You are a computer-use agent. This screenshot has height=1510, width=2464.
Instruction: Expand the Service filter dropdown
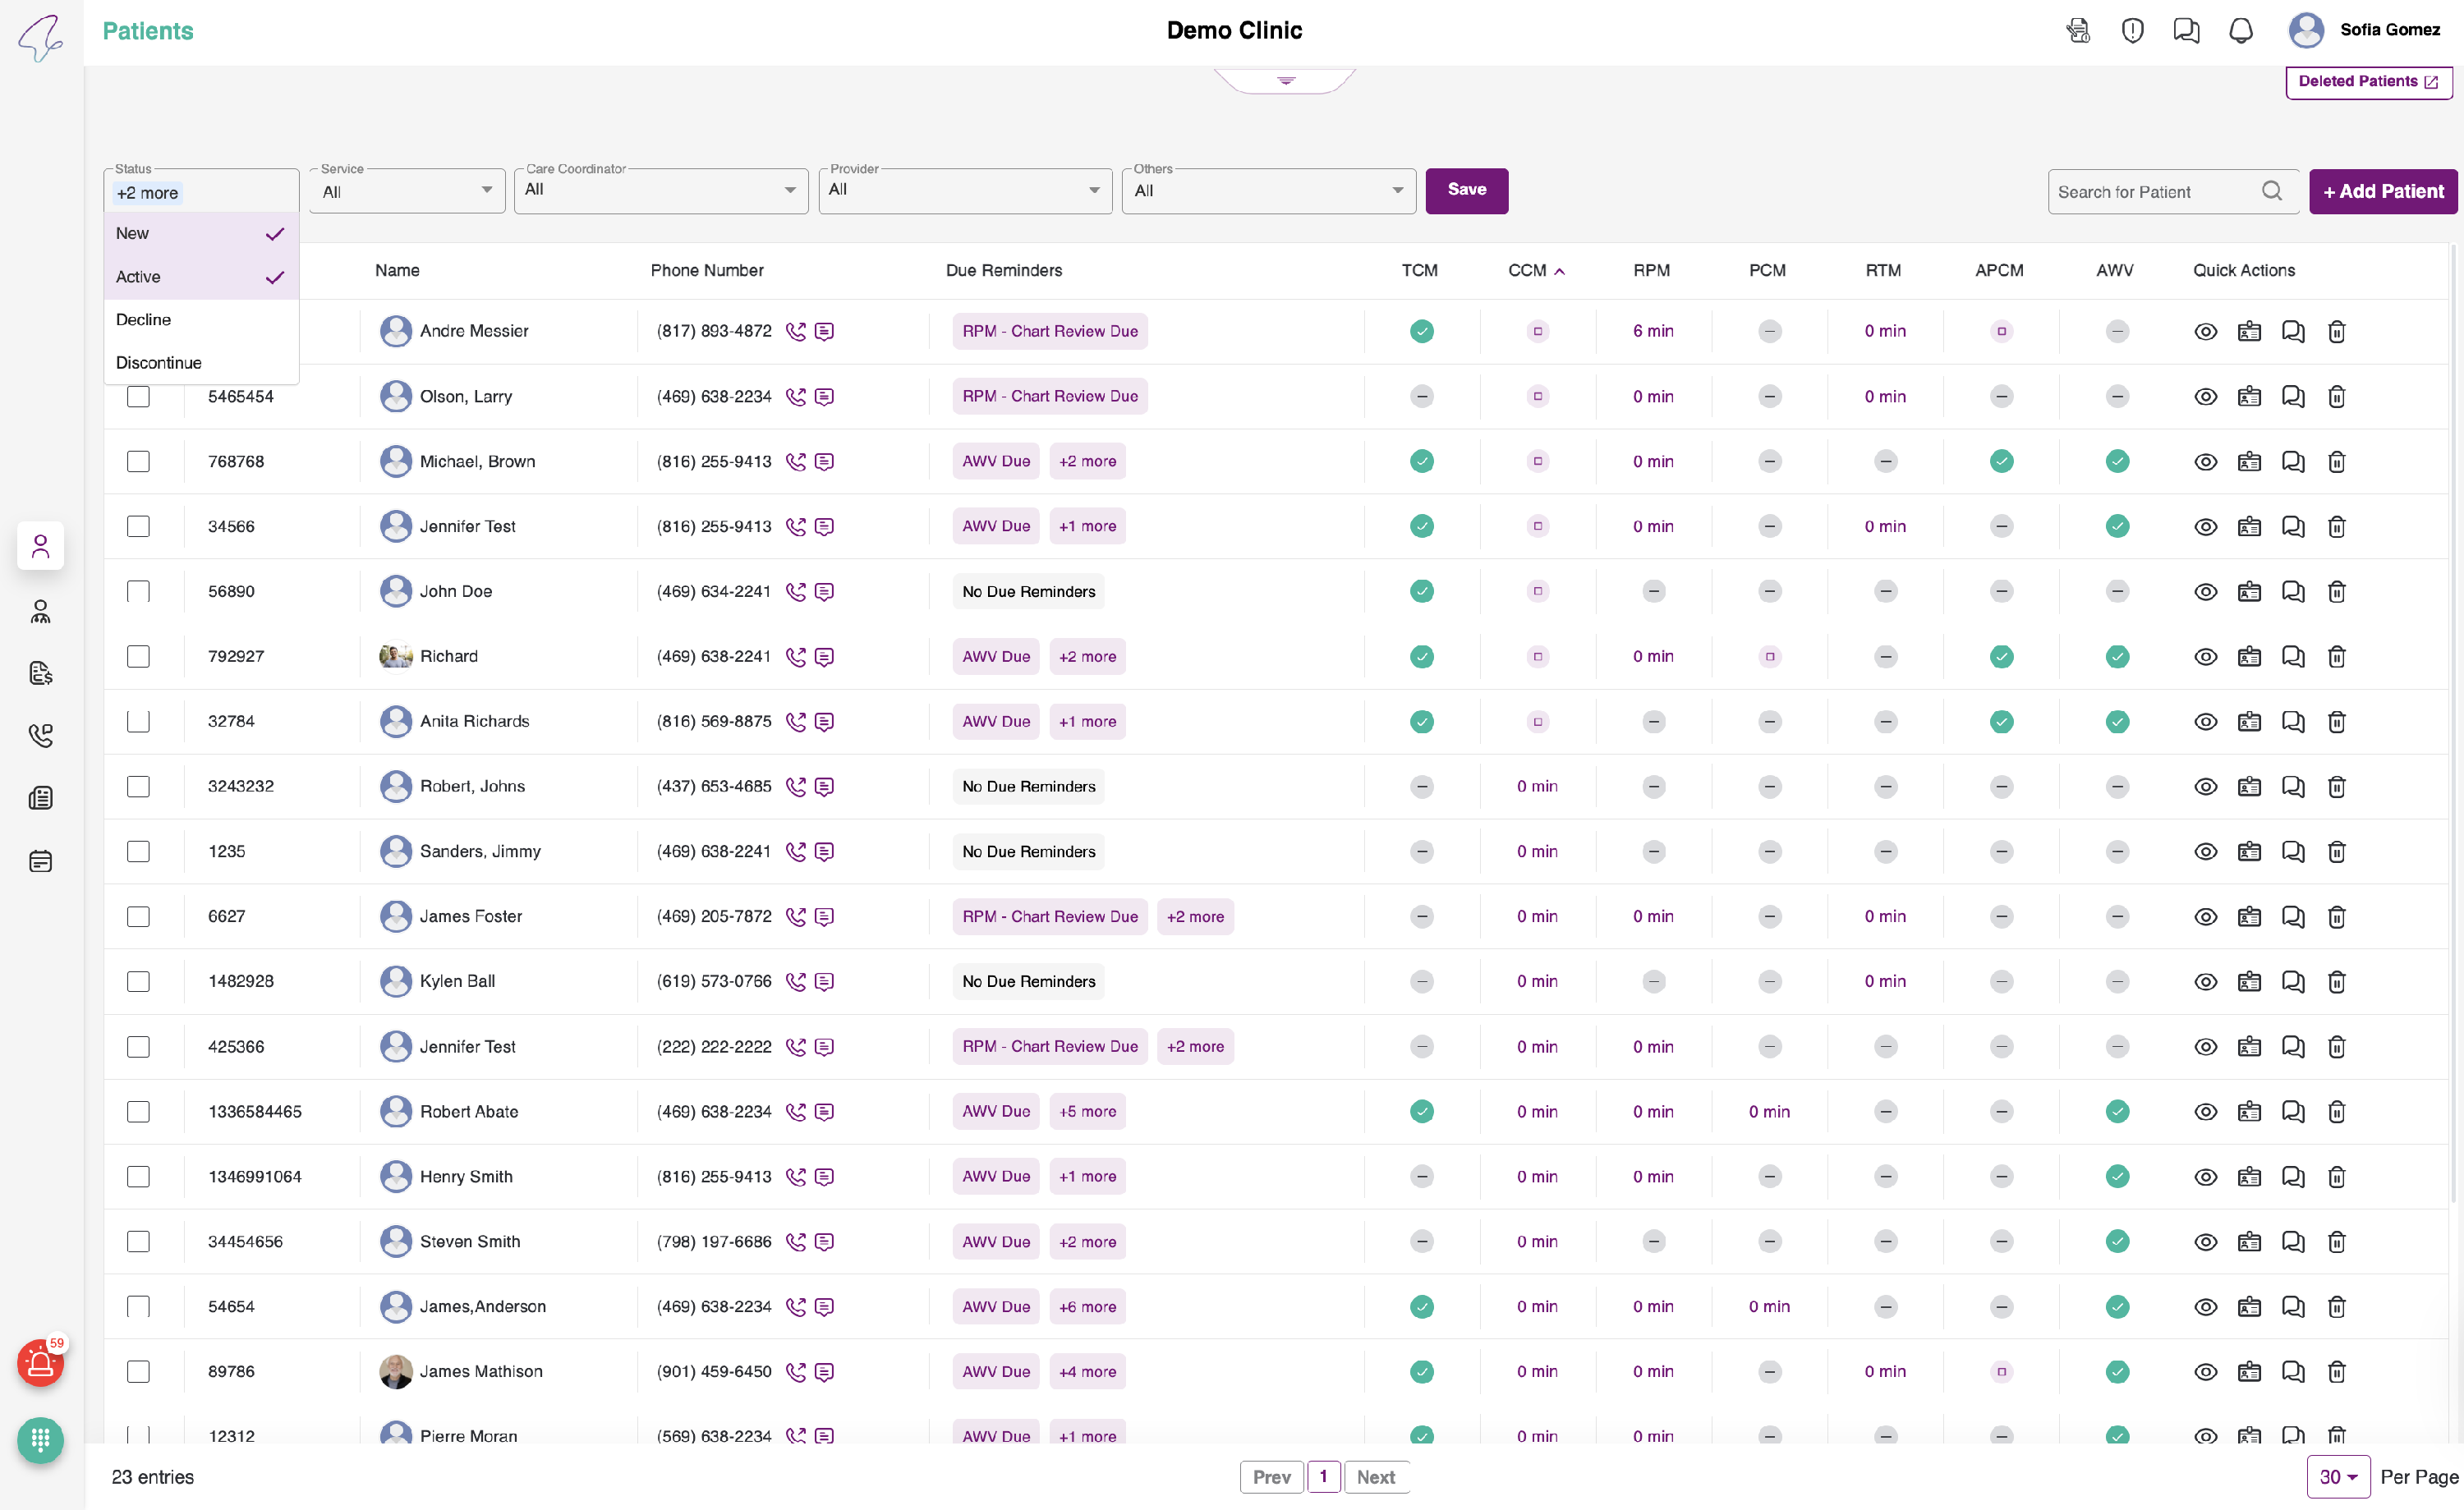[406, 191]
